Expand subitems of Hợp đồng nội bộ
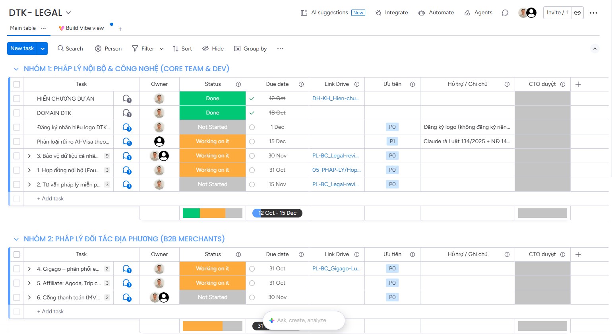The width and height of the screenshot is (612, 334). pyautogui.click(x=29, y=170)
